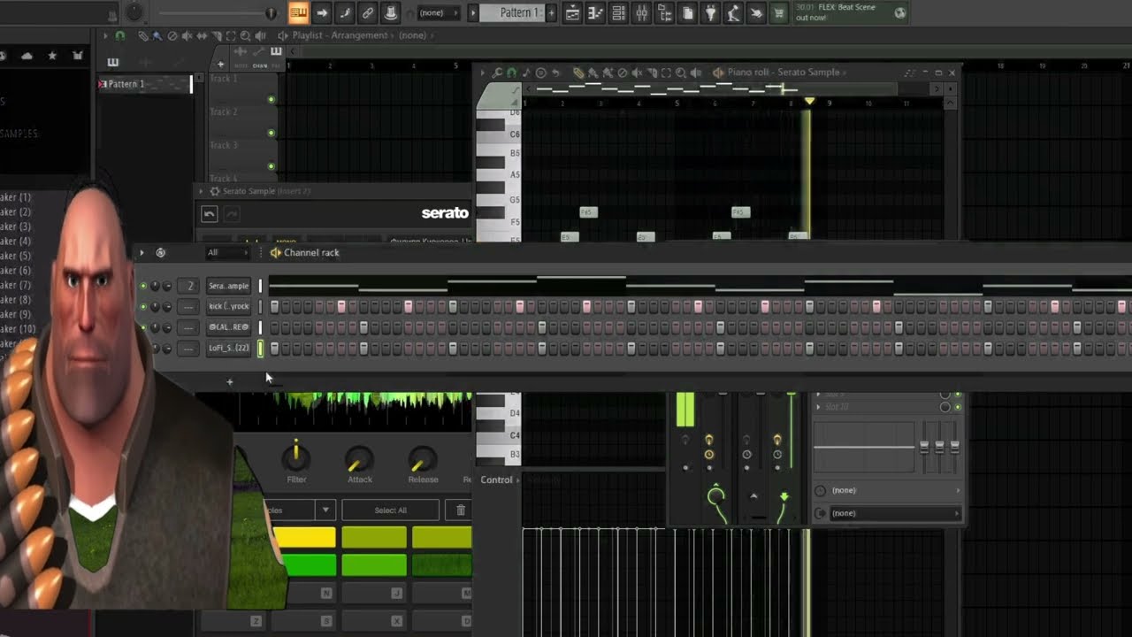Toggle green magnet snap in Piano roll

[x=511, y=73]
